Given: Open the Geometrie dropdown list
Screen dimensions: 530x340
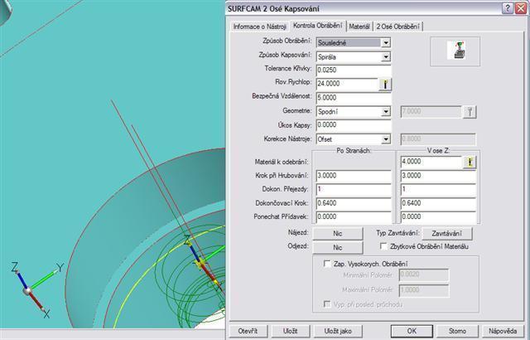Looking at the screenshot, I should click(x=386, y=112).
